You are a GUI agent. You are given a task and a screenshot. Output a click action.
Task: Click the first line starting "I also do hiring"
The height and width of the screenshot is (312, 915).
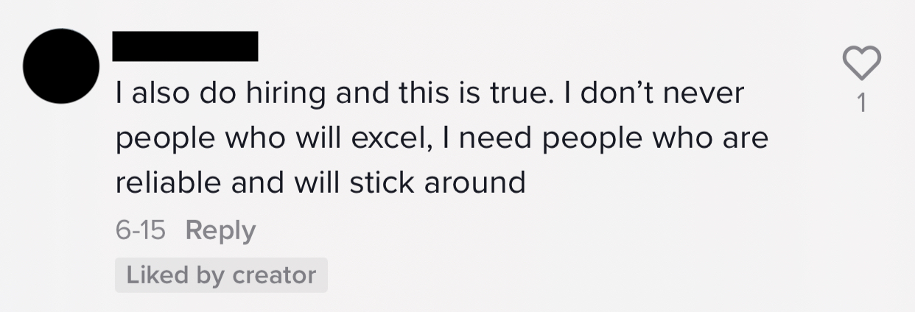[430, 95]
